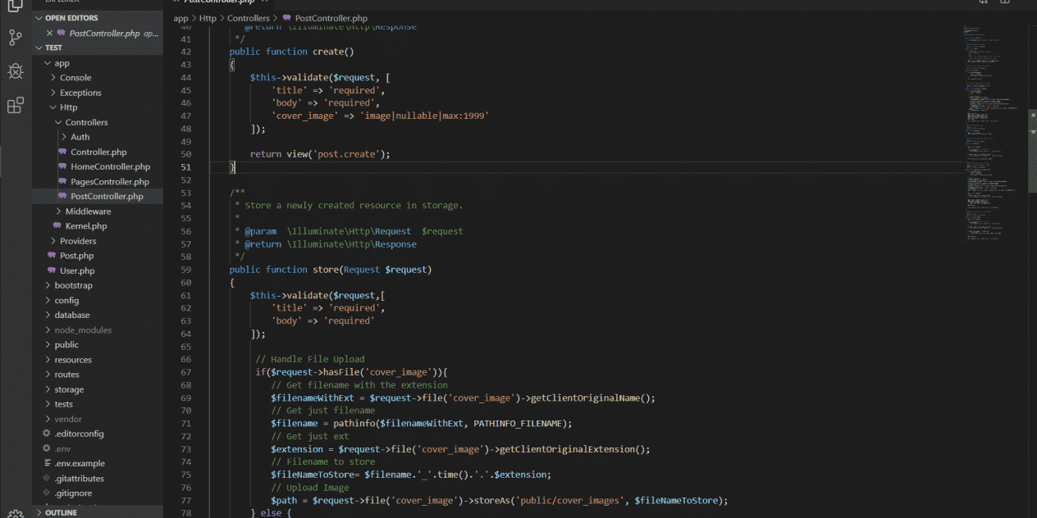
Task: Open the Extensions view
Action: pyautogui.click(x=15, y=106)
